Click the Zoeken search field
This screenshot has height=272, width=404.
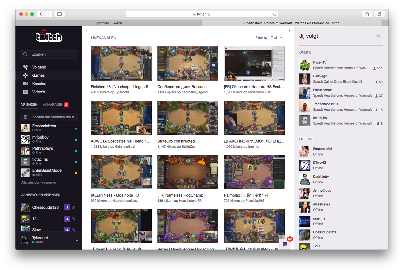tap(49, 54)
